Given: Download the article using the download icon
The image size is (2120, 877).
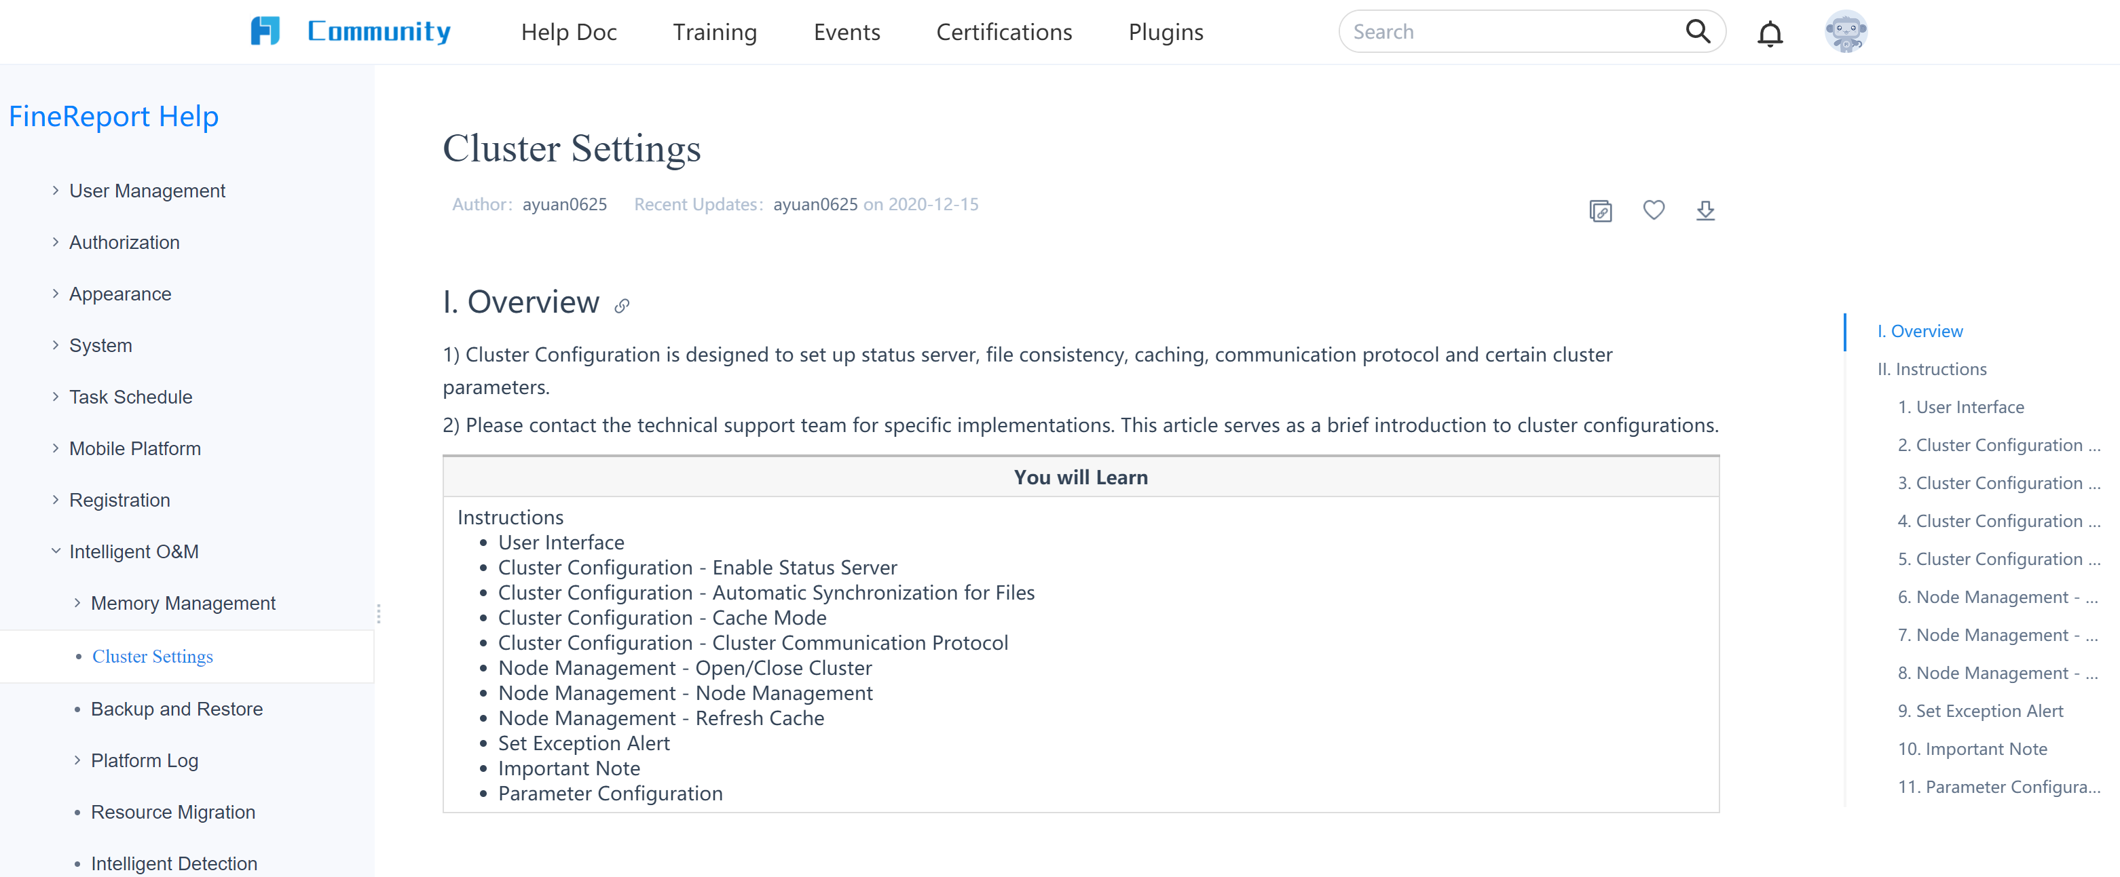Looking at the screenshot, I should coord(1705,210).
